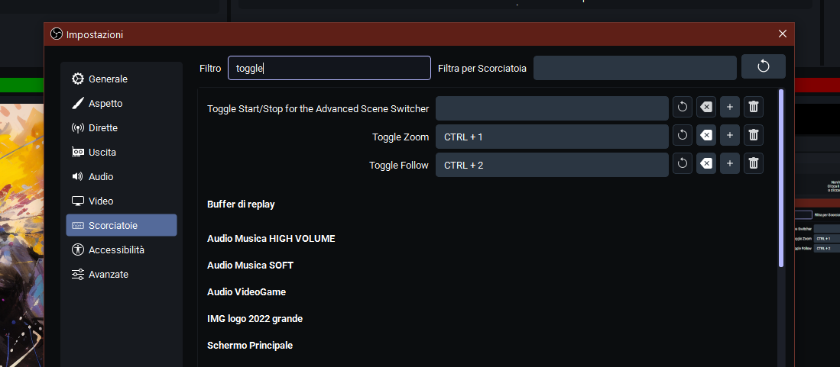The image size is (840, 367).
Task: Delete the Advanced Scene Switcher hotkey row
Action: [753, 108]
